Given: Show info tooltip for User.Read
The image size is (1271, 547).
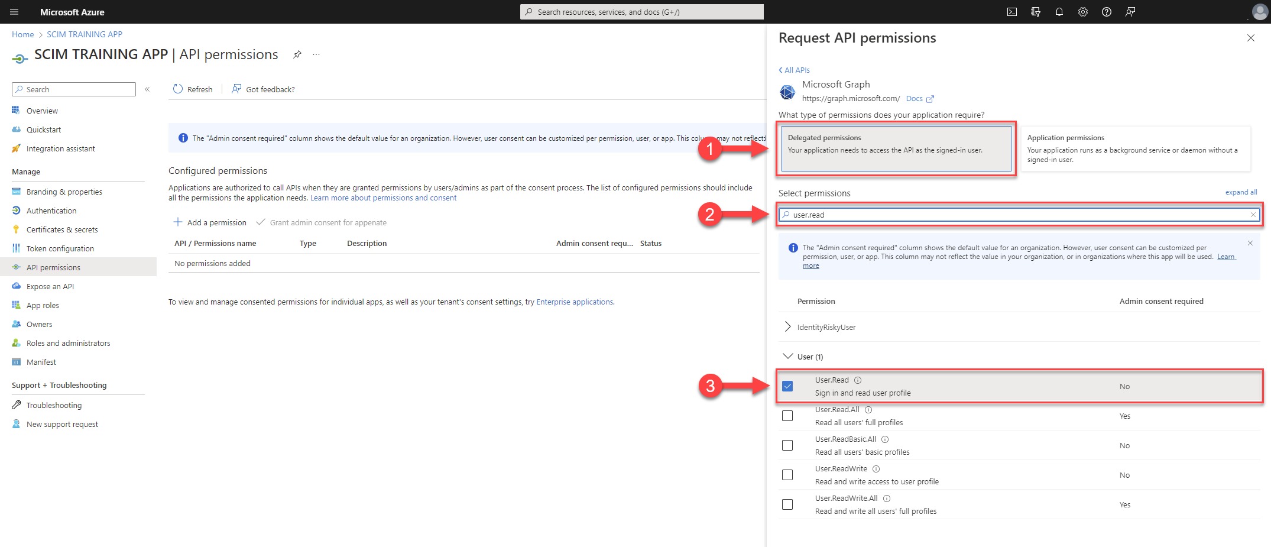Looking at the screenshot, I should click(858, 380).
